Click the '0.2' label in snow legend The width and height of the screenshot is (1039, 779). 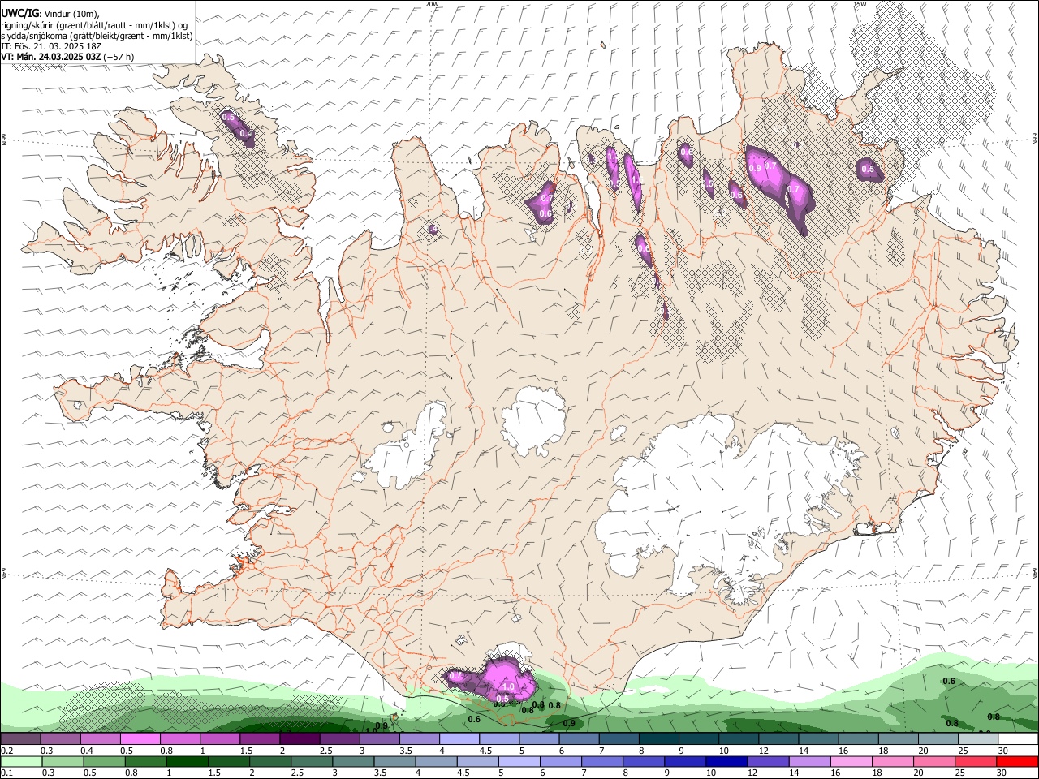point(6,751)
